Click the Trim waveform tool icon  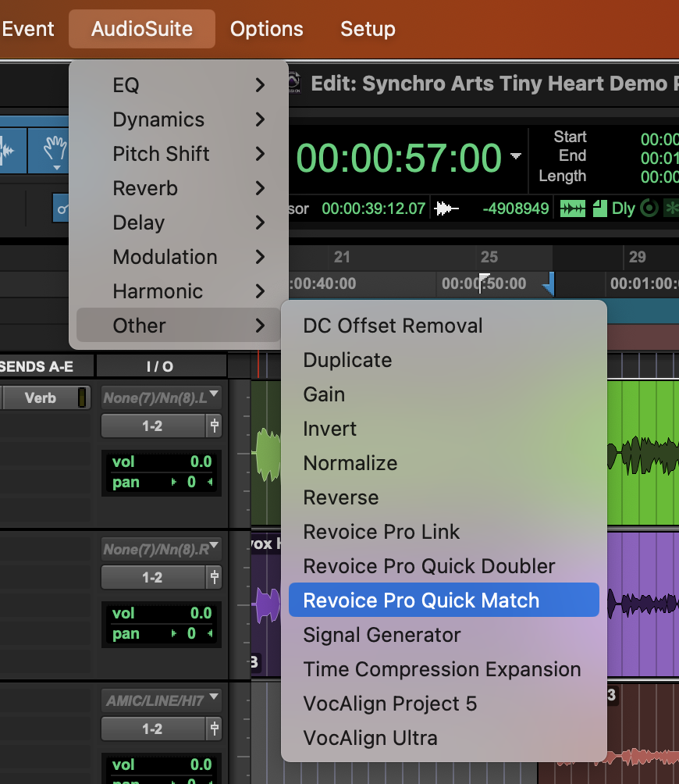pyautogui.click(x=9, y=148)
